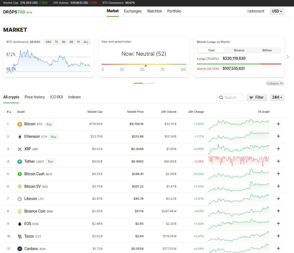Add Tezos using its plus icon
294x253 pixels.
pyautogui.click(x=278, y=236)
